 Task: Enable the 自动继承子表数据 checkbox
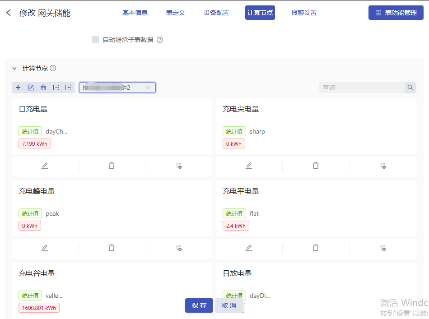coord(95,40)
